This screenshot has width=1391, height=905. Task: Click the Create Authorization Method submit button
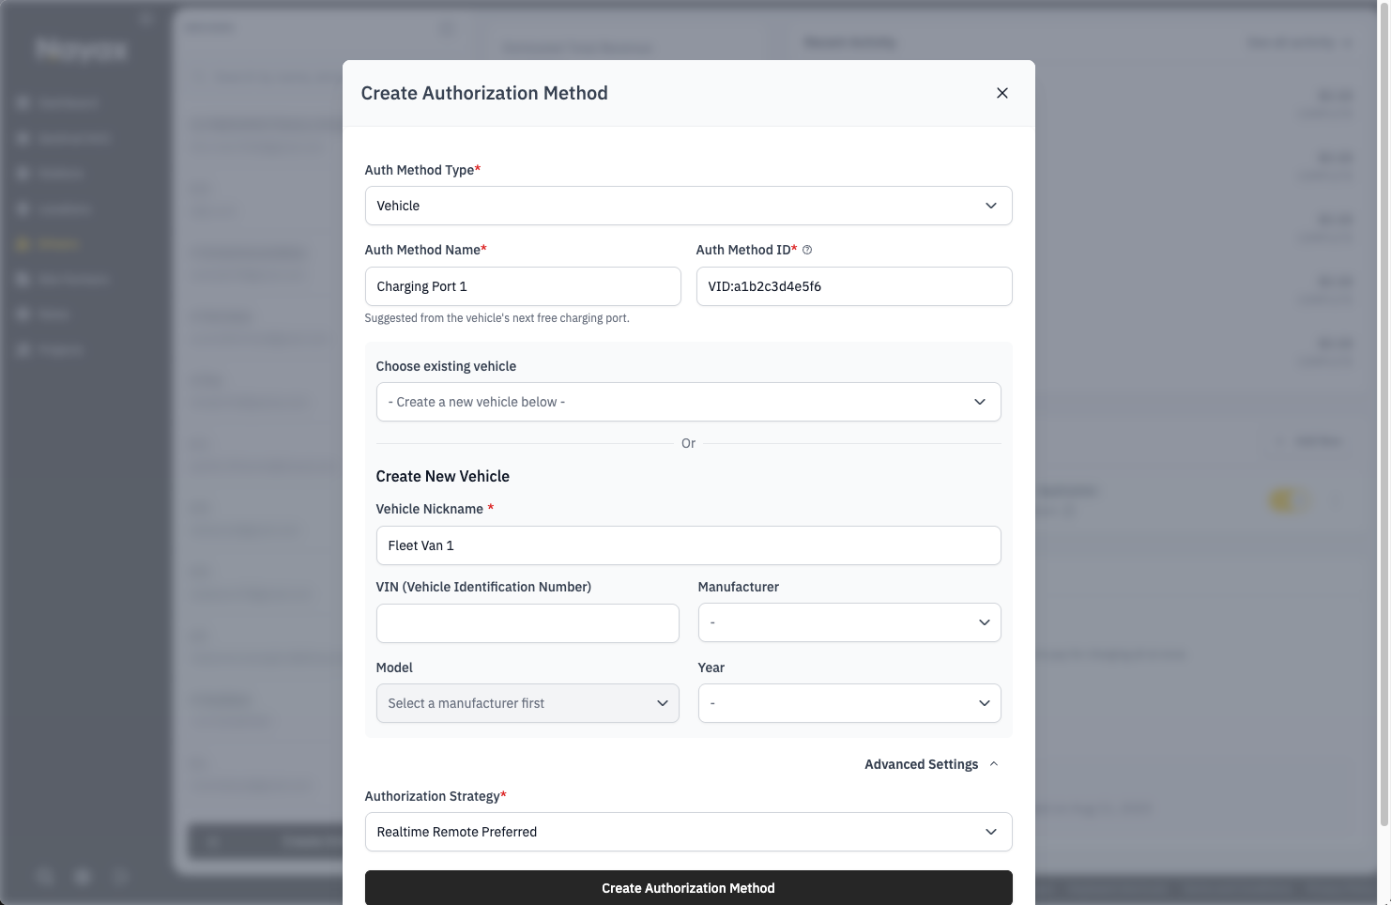click(x=688, y=888)
